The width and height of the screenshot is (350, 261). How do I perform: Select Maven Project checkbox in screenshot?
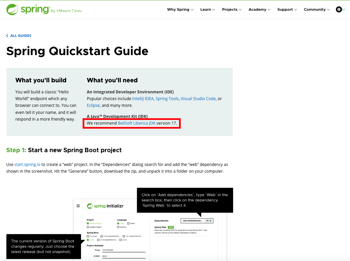coord(88,223)
